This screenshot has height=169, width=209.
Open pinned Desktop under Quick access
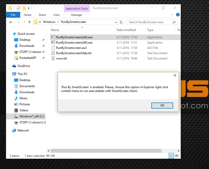click(x=25, y=40)
